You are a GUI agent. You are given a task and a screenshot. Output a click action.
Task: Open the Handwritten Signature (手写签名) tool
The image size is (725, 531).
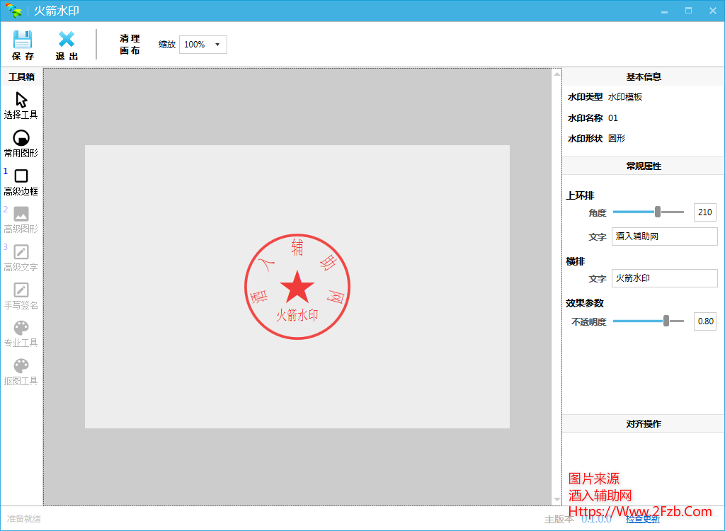(21, 290)
